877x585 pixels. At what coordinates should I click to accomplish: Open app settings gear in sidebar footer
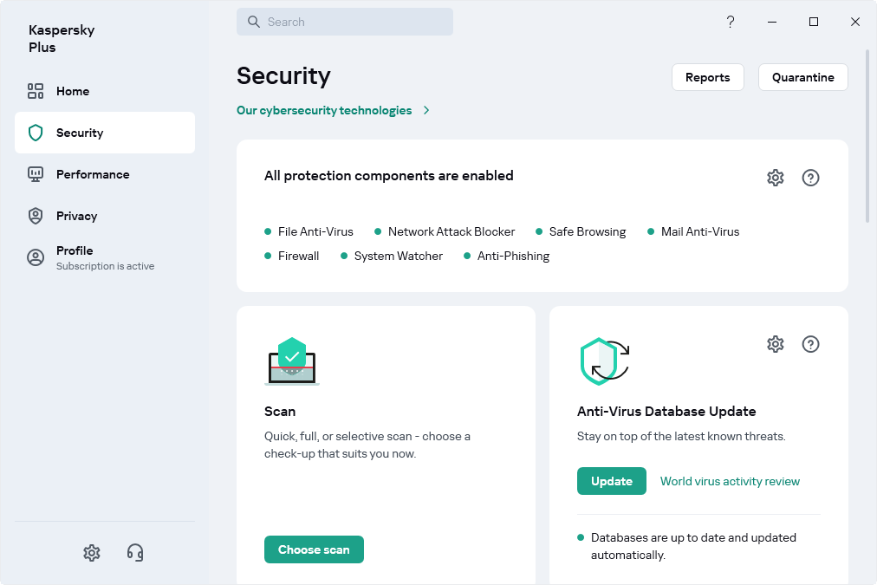click(x=92, y=552)
